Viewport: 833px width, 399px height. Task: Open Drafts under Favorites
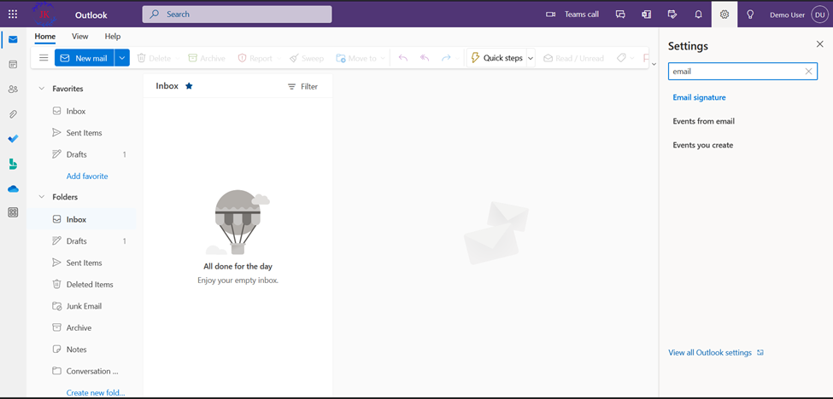(x=81, y=154)
